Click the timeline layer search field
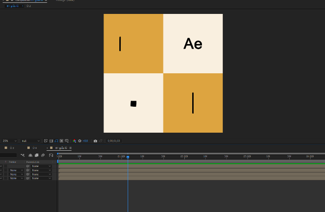The width and height of the screenshot is (325, 212). [x=8, y=155]
